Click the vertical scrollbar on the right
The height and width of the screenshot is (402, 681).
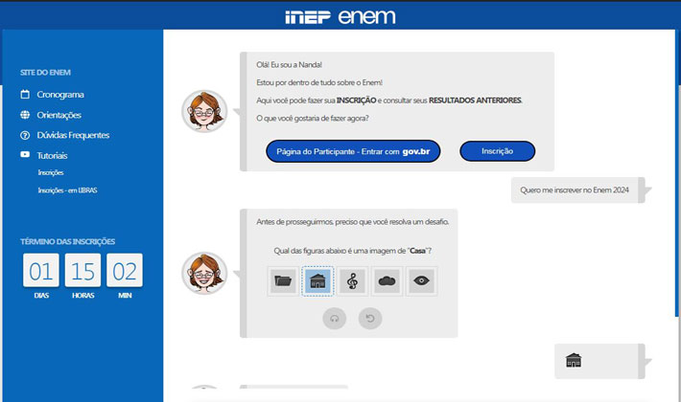point(678,173)
